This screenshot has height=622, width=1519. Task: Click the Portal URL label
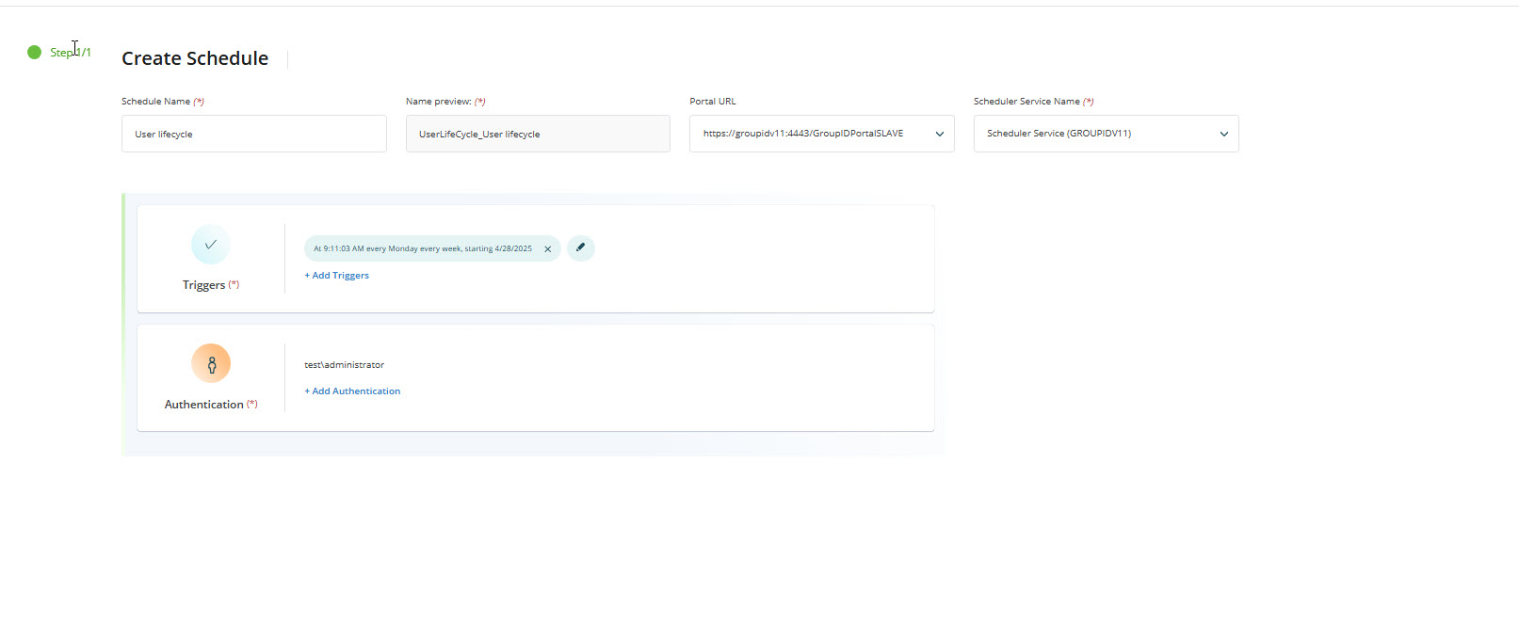(713, 102)
